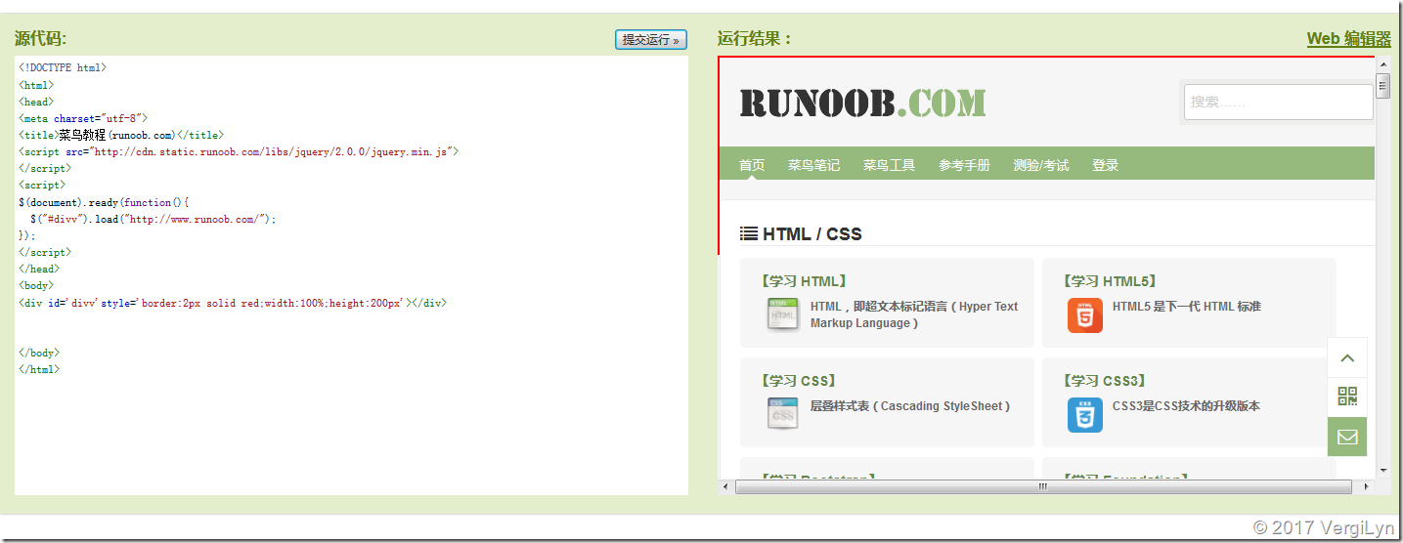
Task: Click the back-to-top arrow icon
Action: click(1347, 357)
